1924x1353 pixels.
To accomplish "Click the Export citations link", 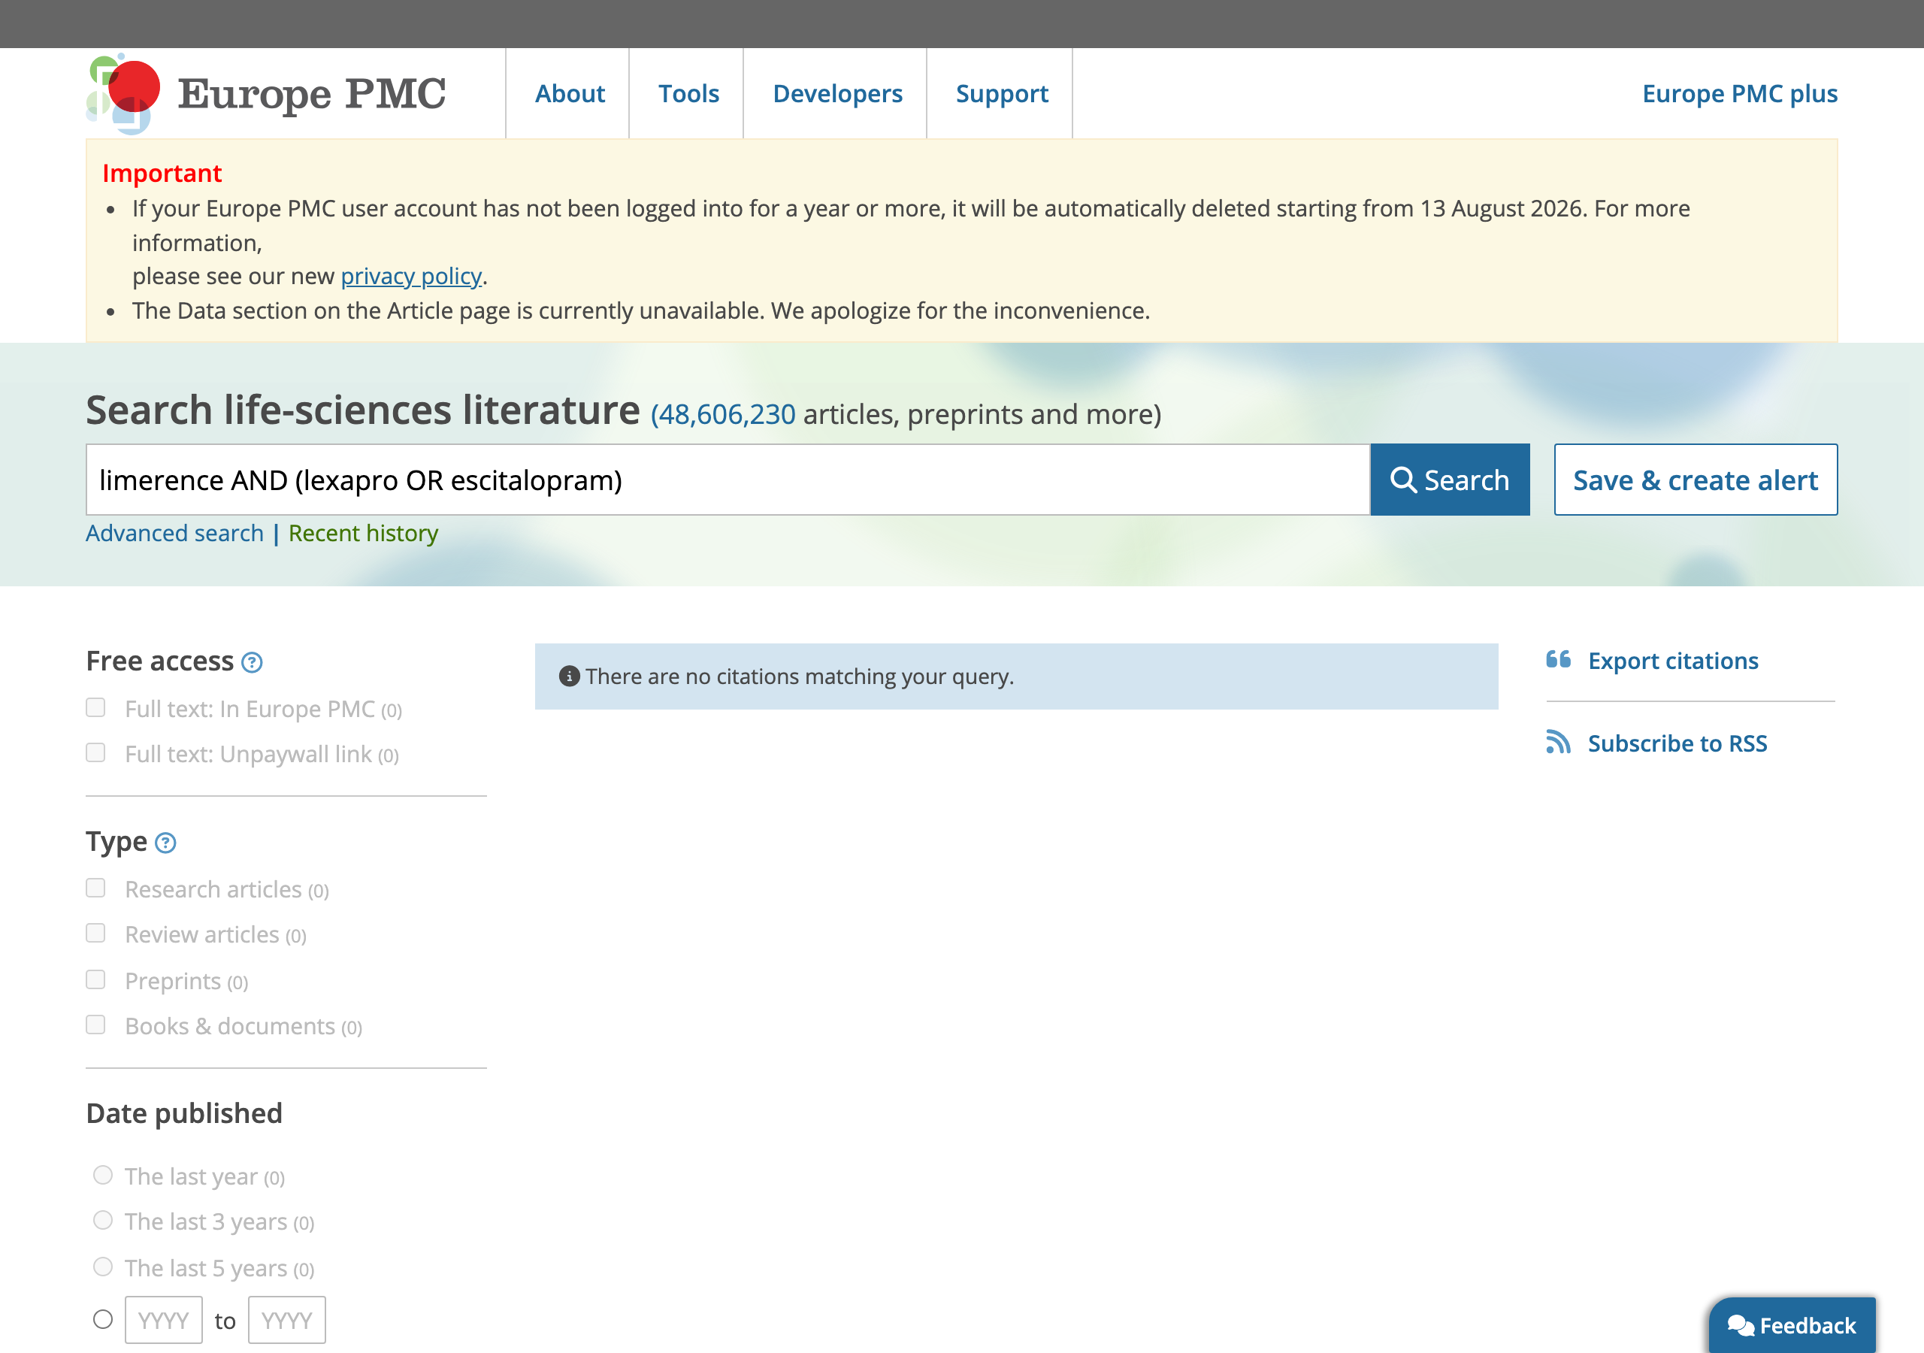I will click(x=1673, y=661).
